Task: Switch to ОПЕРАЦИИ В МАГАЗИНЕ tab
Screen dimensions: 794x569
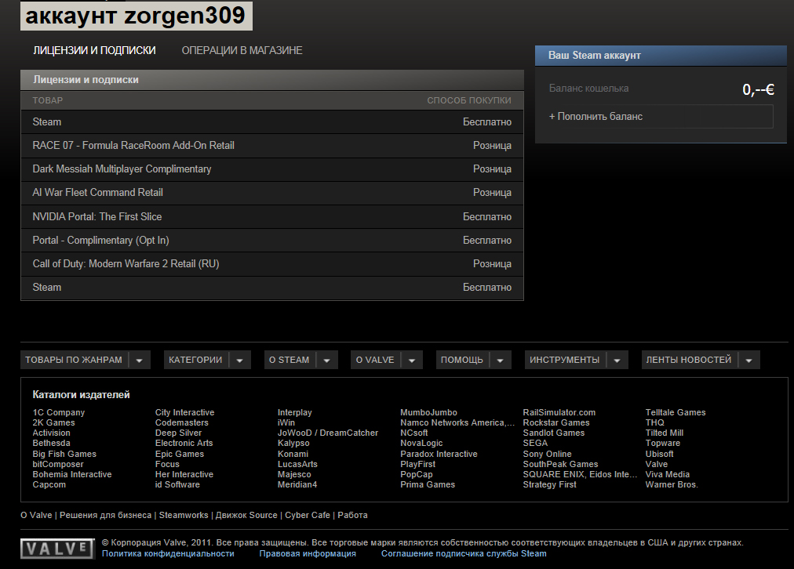Action: 242,51
